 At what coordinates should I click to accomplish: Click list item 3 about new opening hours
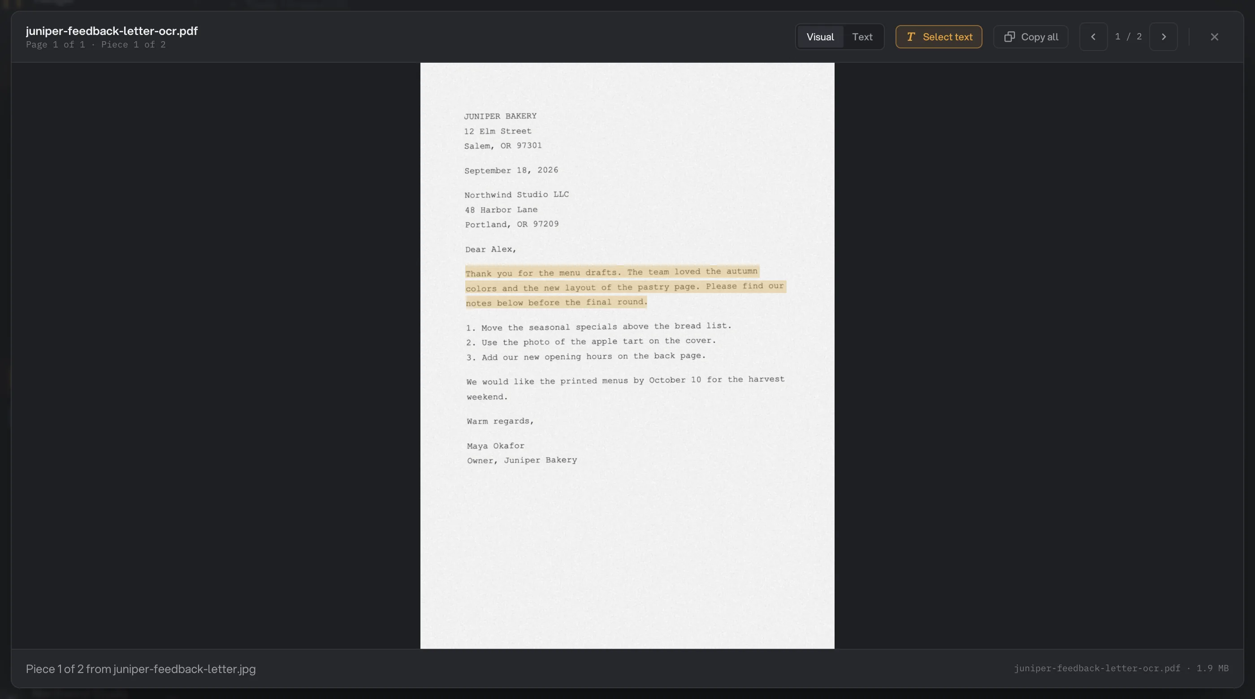[586, 356]
